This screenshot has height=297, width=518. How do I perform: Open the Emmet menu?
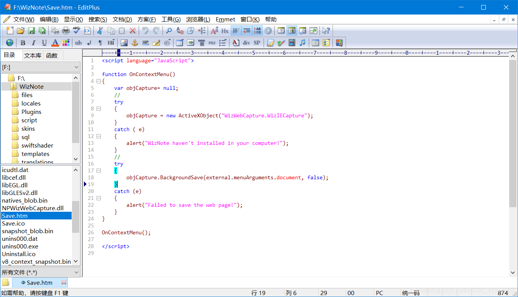pos(225,19)
